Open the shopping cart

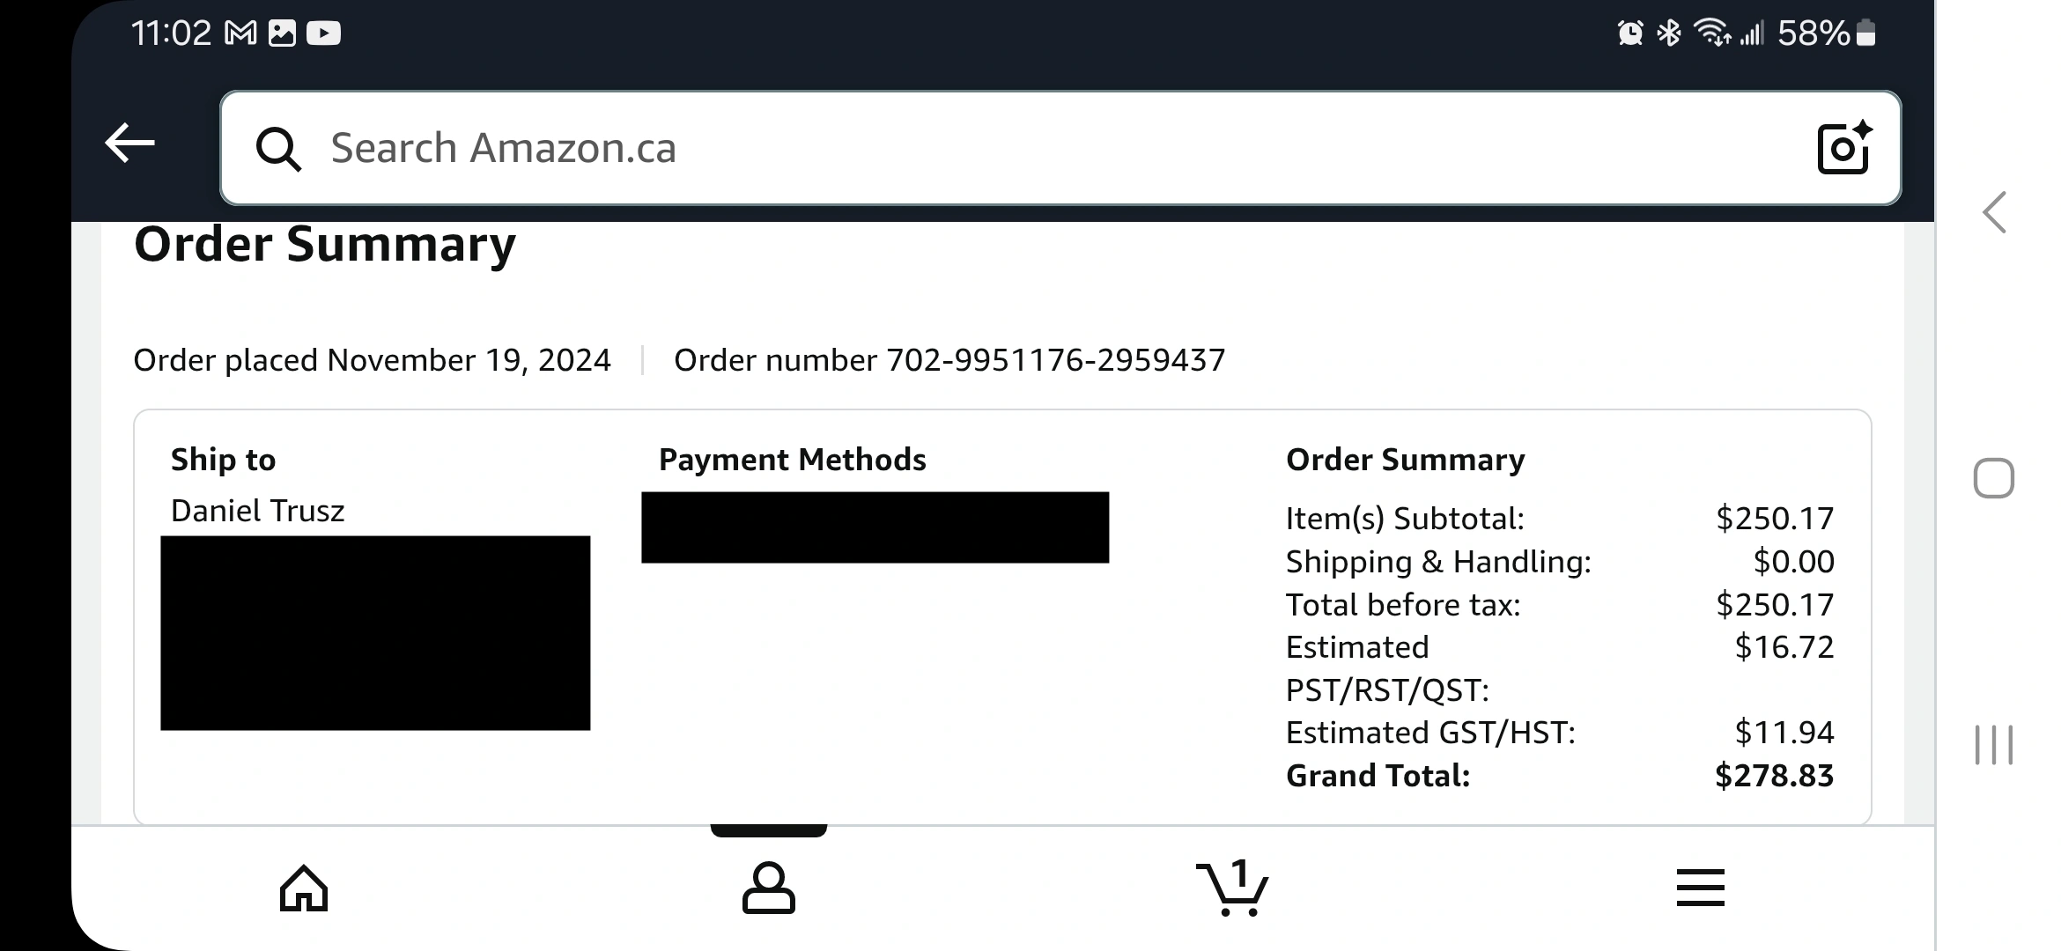(1233, 888)
